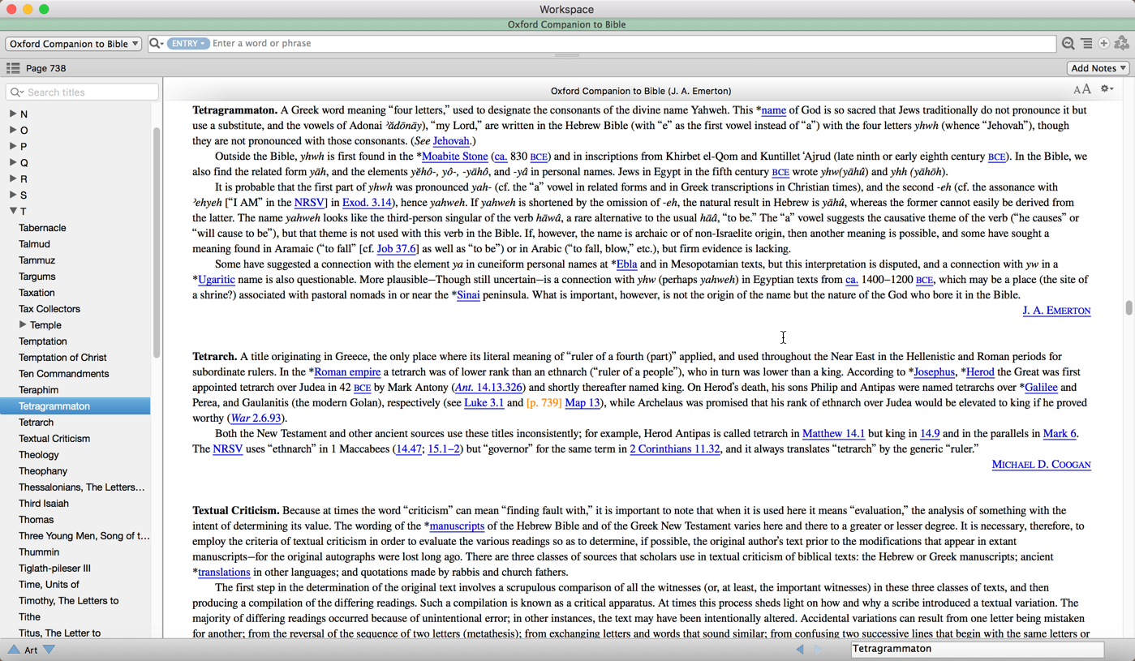Click the up triangle beside Art
This screenshot has width=1135, height=661.
[x=14, y=650]
